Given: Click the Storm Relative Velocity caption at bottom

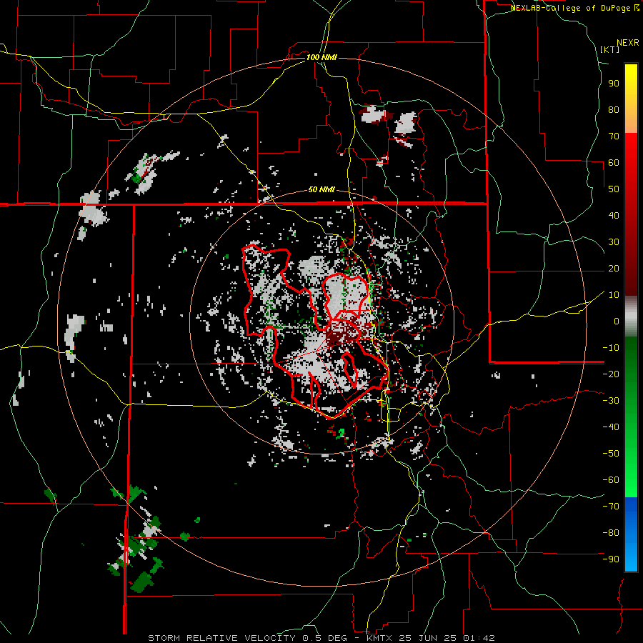Looking at the screenshot, I should coord(321,638).
